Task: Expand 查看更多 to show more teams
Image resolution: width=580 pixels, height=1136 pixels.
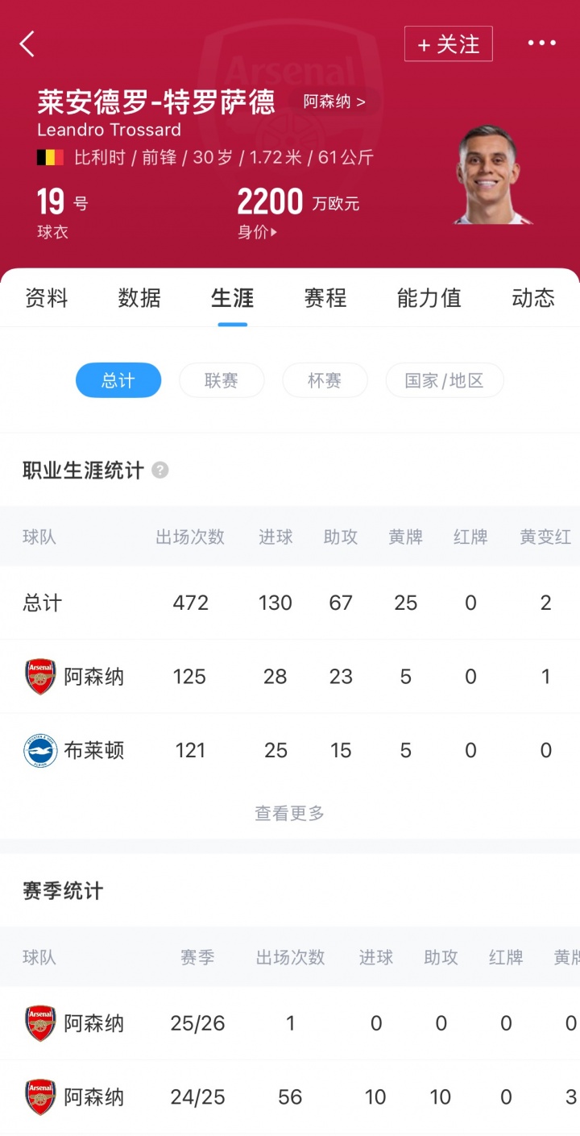Action: (x=290, y=814)
